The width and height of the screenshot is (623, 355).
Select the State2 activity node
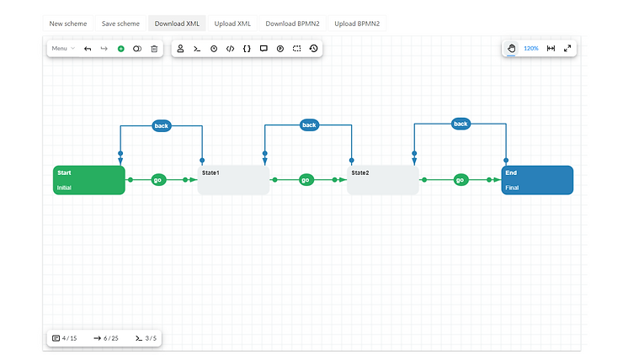[x=383, y=180]
